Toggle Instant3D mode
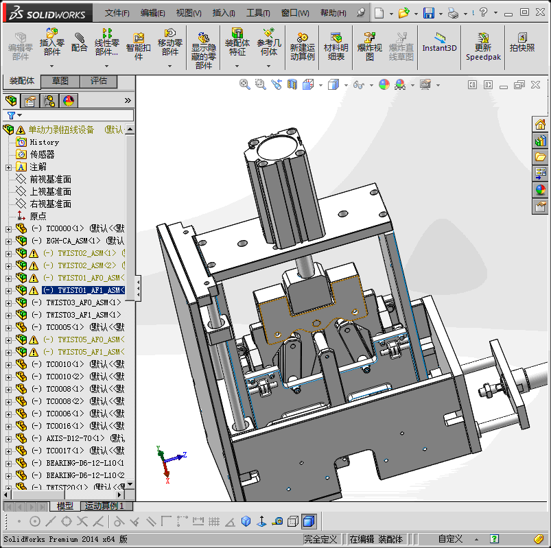The width and height of the screenshot is (551, 548). (x=439, y=42)
